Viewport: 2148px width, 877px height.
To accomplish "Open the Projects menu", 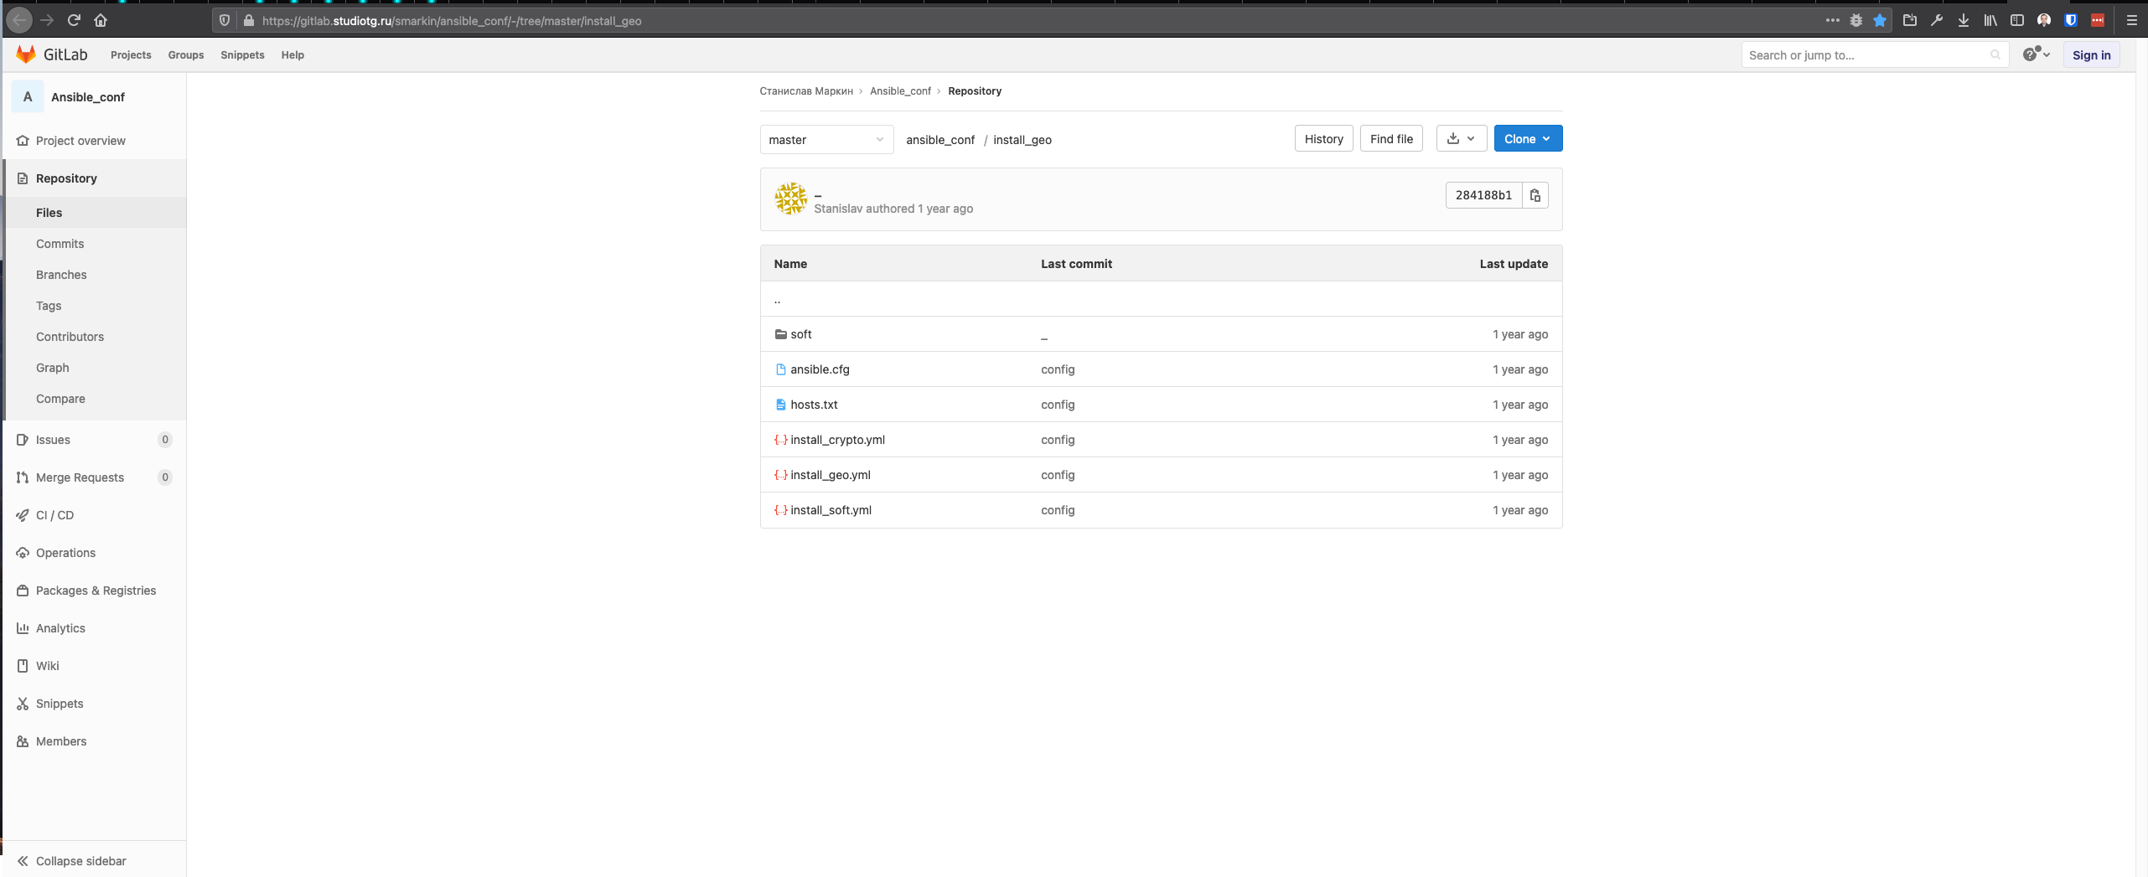I will click(131, 54).
